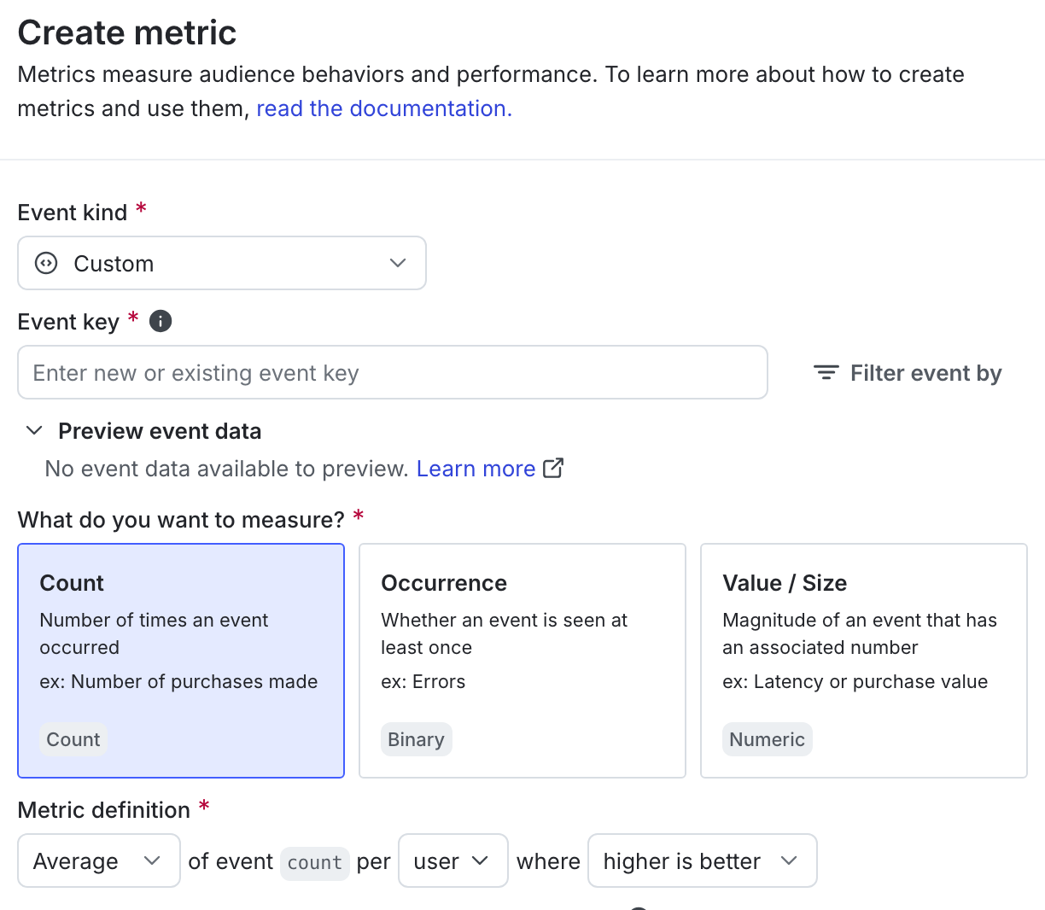
Task: Click the info icon beside Event key
Action: 160,321
